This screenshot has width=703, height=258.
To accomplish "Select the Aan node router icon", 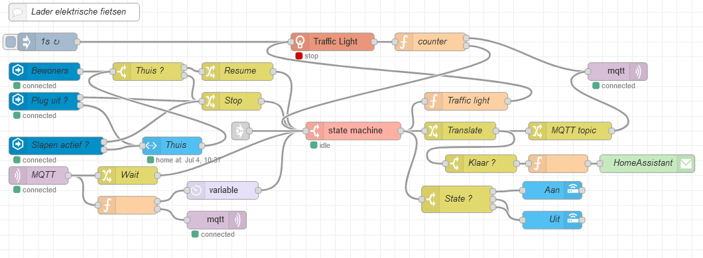I will click(572, 190).
